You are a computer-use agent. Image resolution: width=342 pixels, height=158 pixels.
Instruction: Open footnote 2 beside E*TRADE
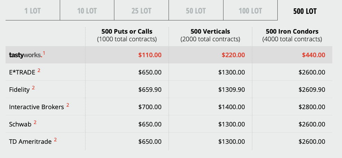point(39,70)
